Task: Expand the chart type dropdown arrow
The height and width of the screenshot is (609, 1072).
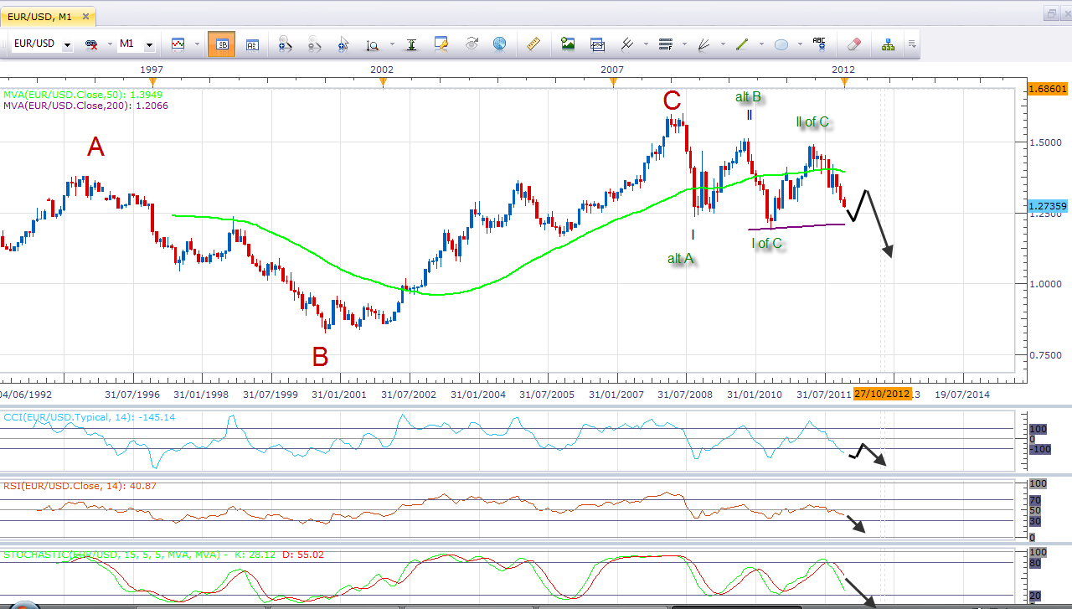Action: [x=197, y=44]
